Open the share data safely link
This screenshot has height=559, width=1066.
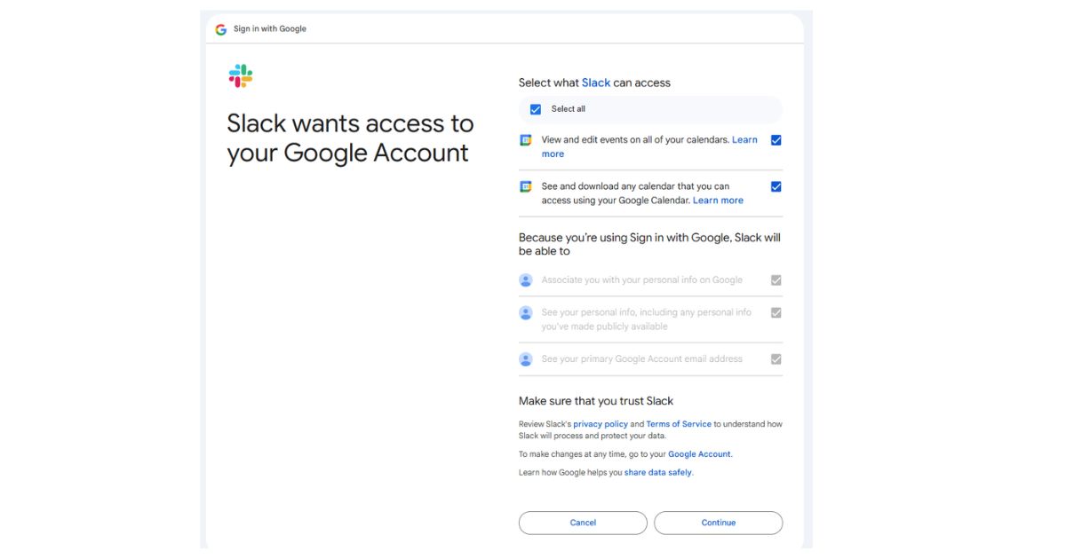(658, 473)
